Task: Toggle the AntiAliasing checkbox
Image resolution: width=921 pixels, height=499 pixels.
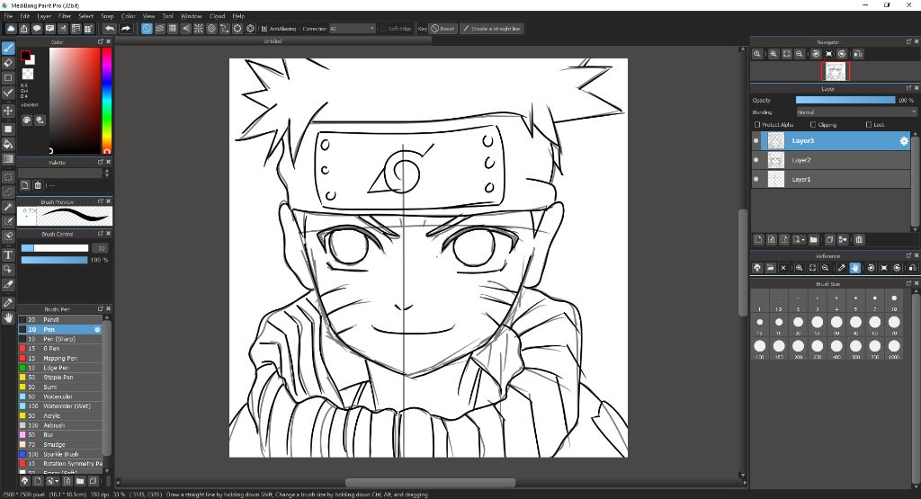Action: [x=264, y=28]
